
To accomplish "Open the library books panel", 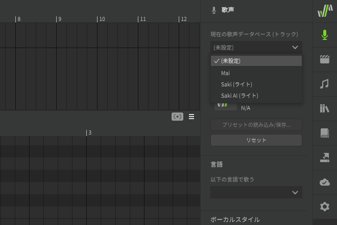I will click(x=325, y=108).
